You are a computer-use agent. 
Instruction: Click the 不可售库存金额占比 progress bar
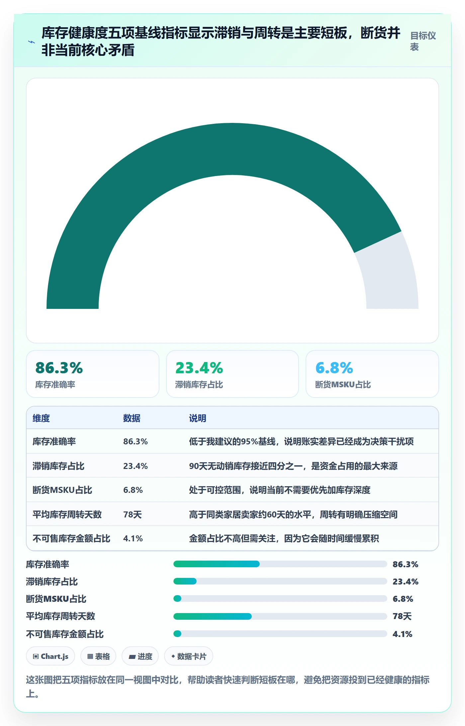pos(280,634)
